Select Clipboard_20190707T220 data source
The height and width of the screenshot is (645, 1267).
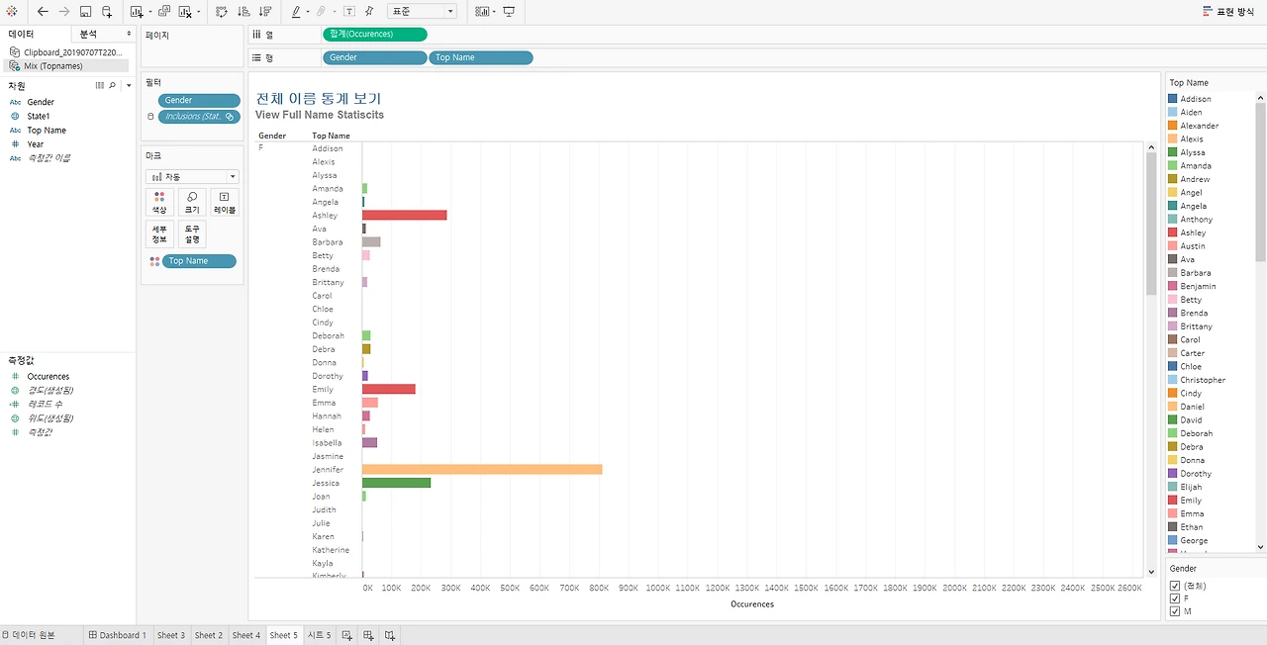[65, 51]
